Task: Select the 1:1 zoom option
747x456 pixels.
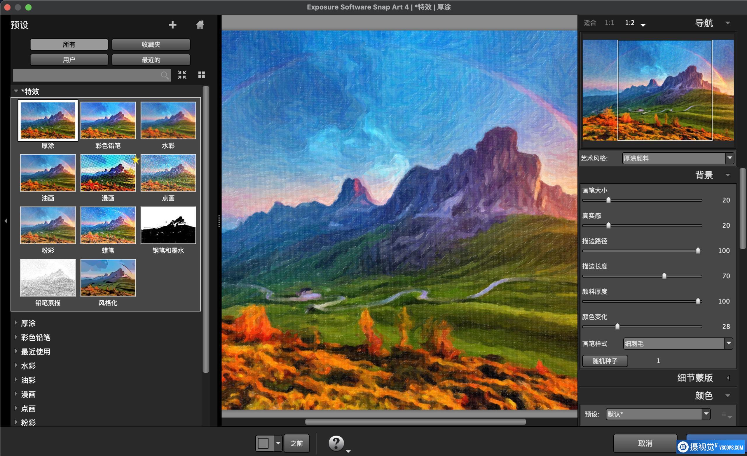Action: pyautogui.click(x=609, y=23)
